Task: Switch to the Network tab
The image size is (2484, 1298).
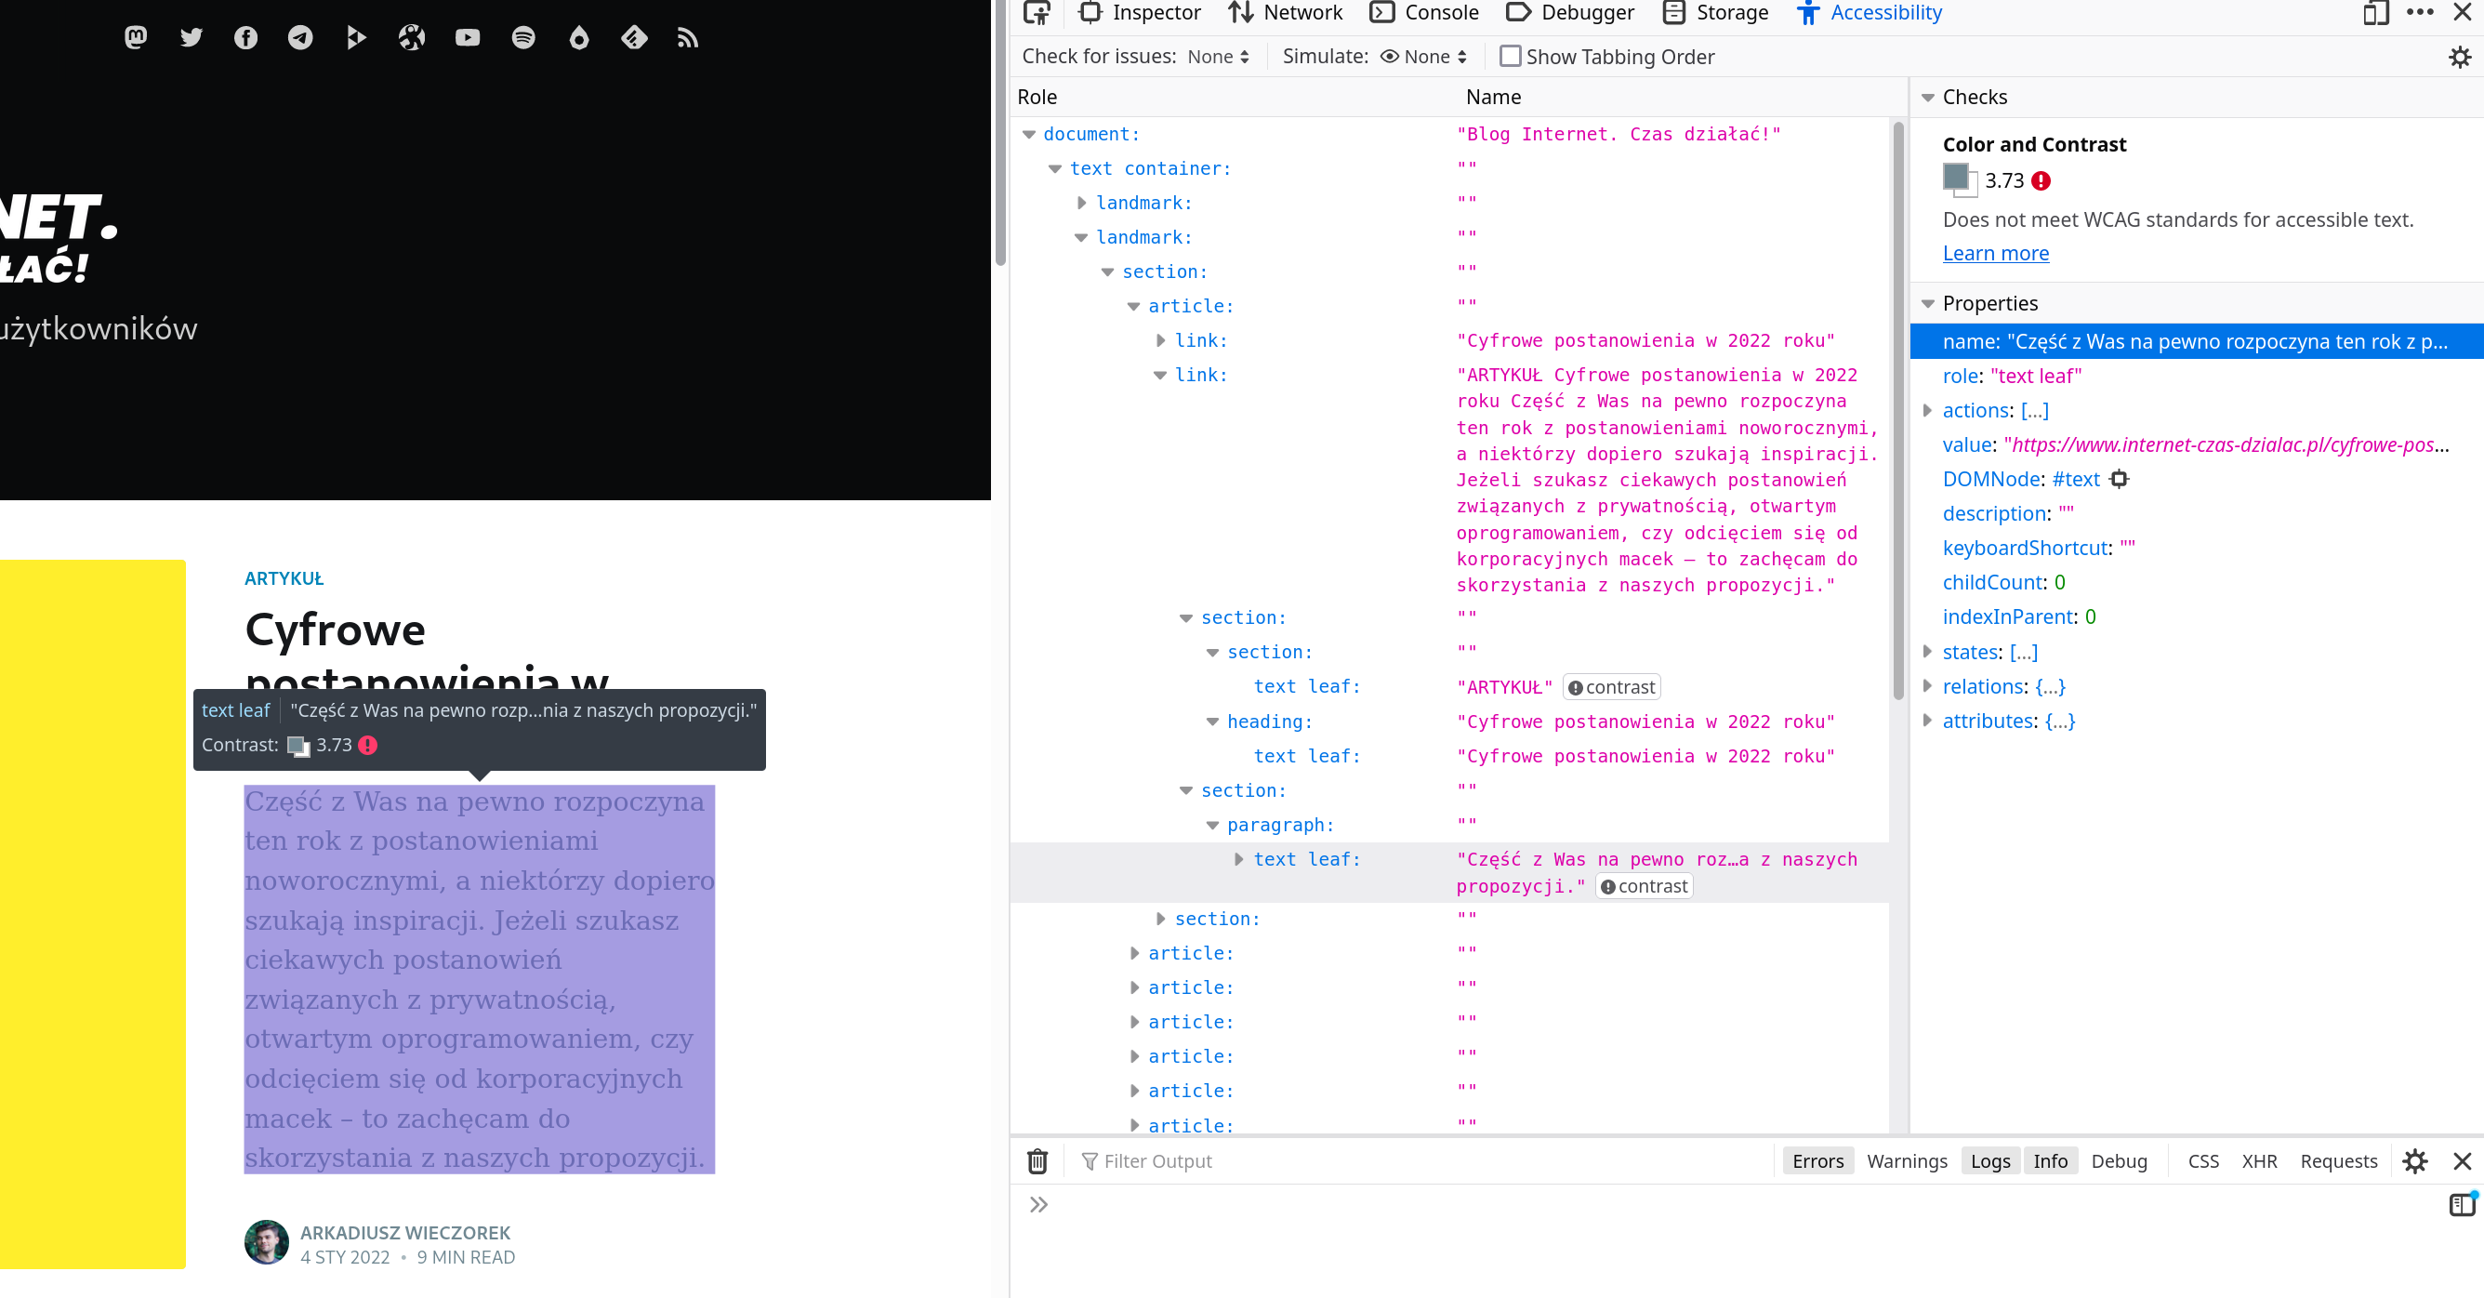Action: tap(1286, 12)
